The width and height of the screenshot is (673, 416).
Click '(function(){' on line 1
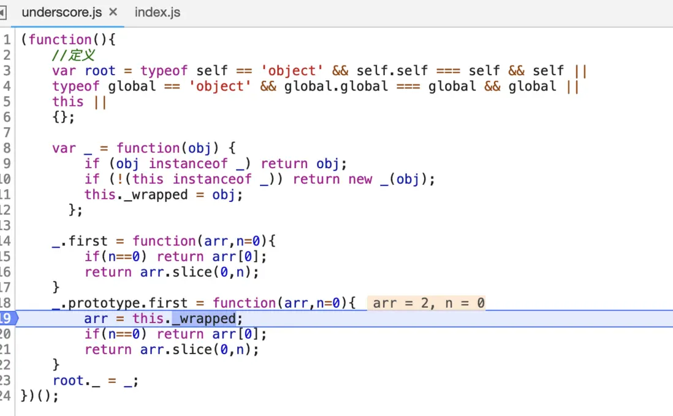pos(68,40)
